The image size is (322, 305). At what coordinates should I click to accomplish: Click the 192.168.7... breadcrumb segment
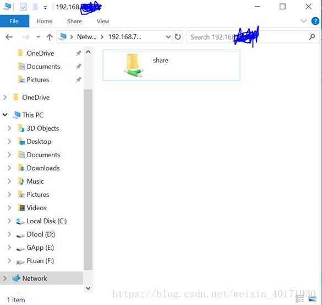[x=124, y=37]
